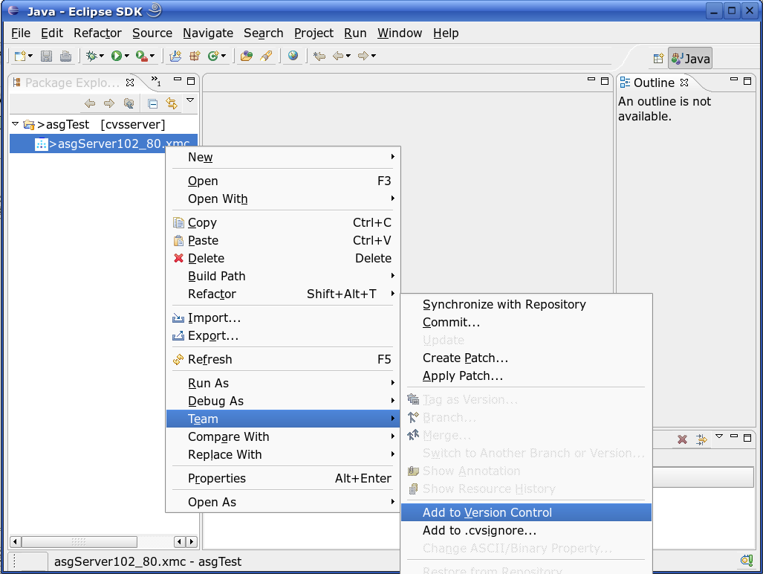Click Package Explorer Up icon
Viewport: 763px width, 574px height.
pos(129,103)
